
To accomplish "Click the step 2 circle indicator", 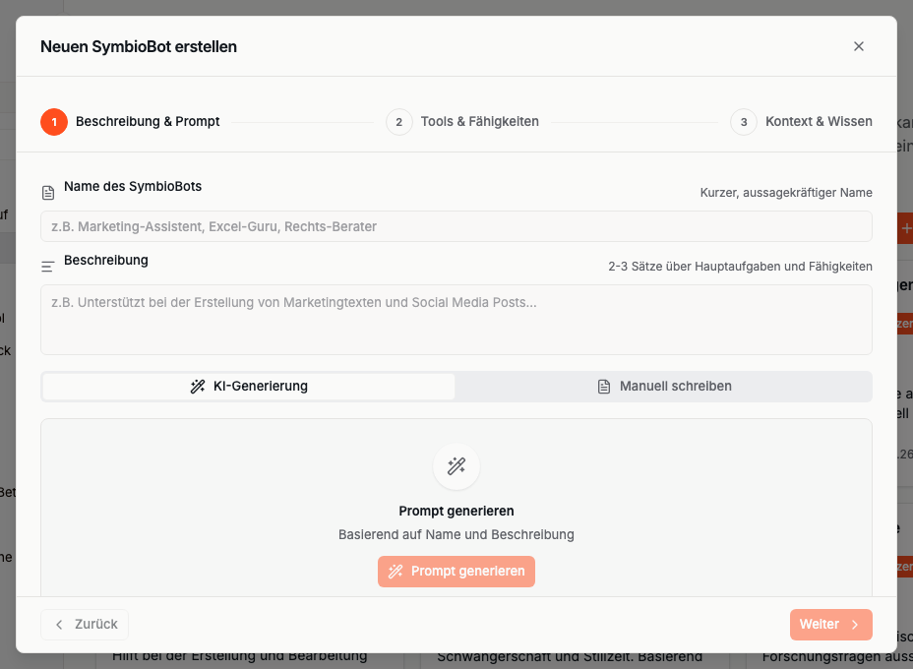I will 399,122.
